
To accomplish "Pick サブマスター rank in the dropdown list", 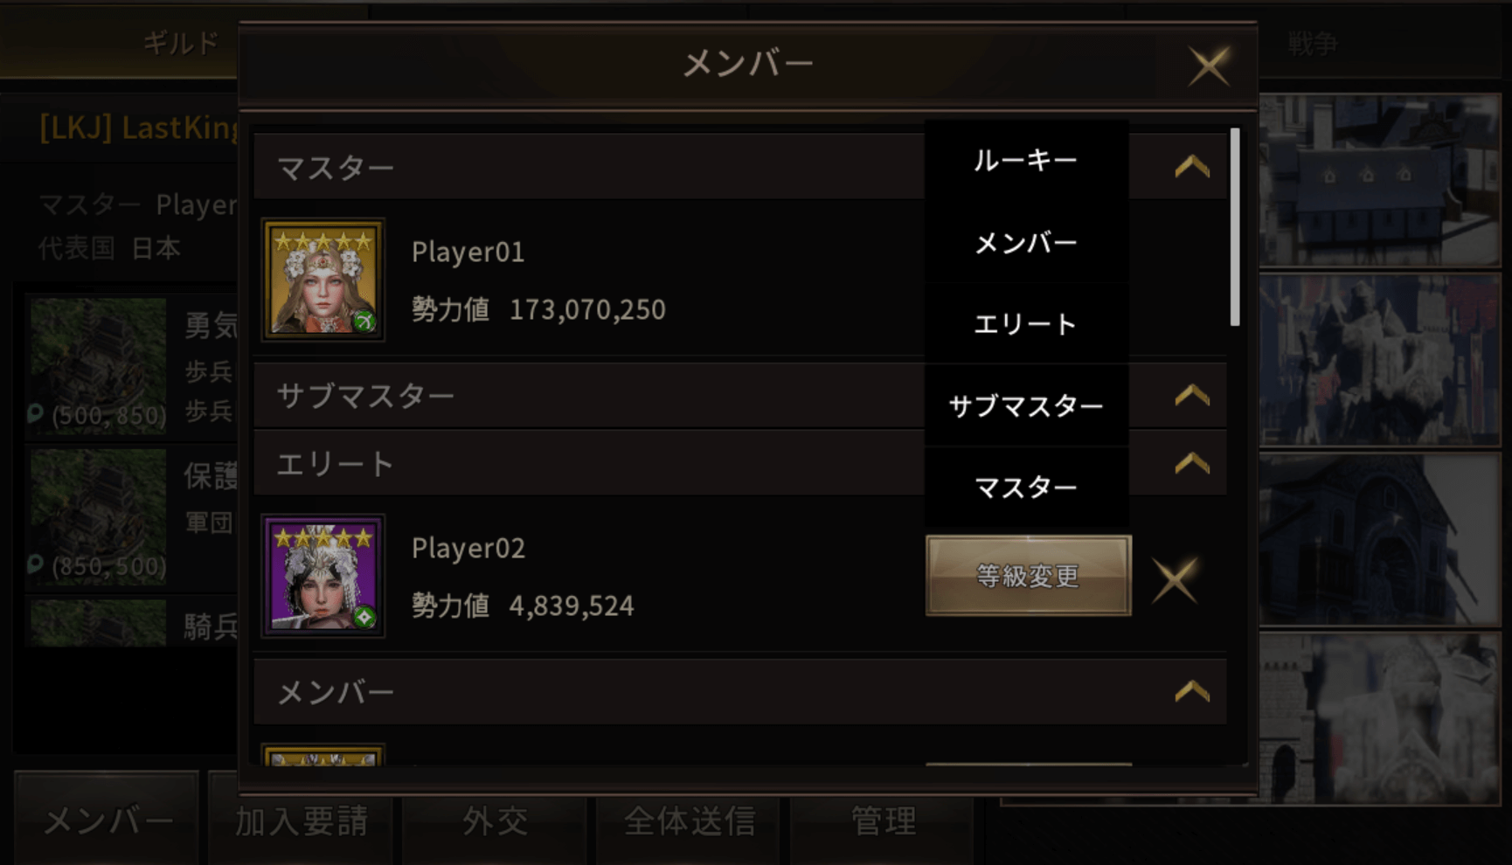I will point(1027,406).
